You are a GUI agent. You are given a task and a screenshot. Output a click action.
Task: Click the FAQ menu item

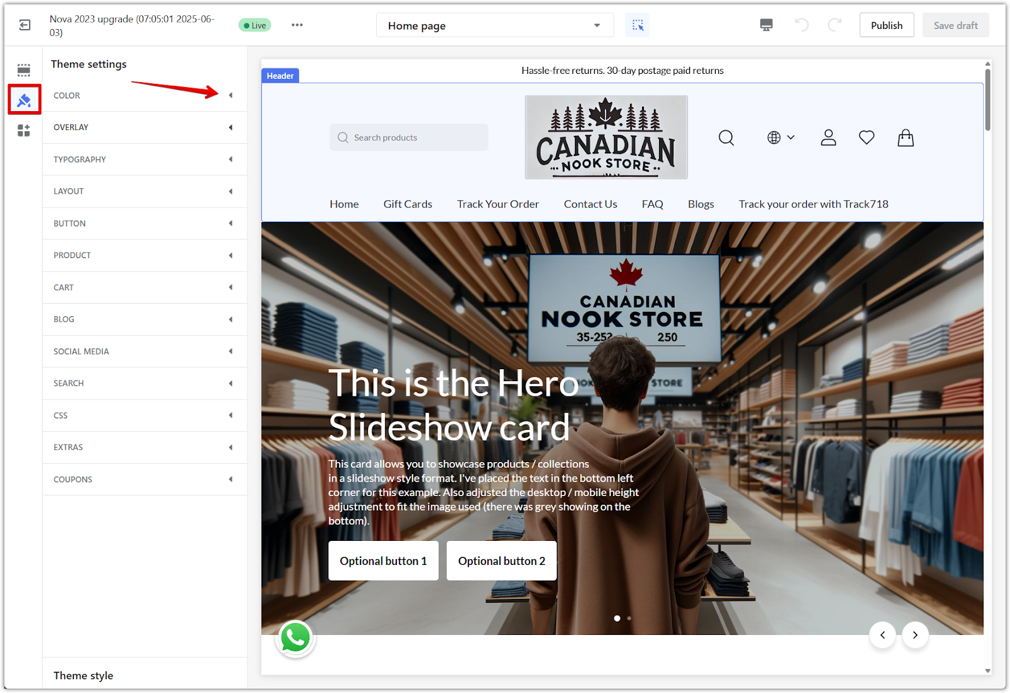point(653,204)
